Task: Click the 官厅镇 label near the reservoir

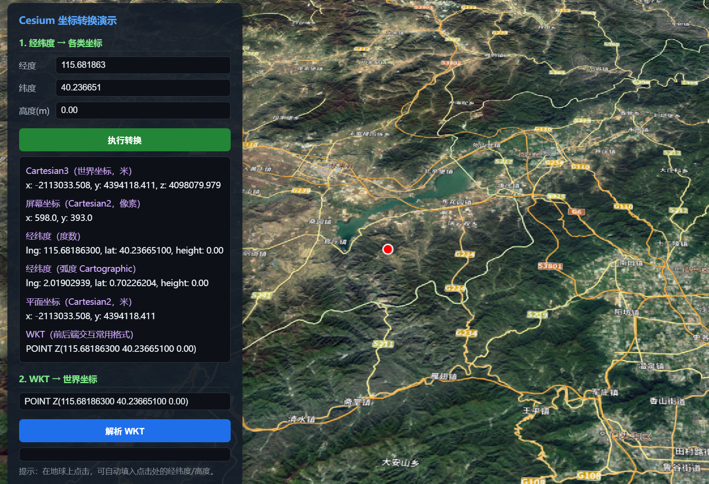Action: coord(336,242)
